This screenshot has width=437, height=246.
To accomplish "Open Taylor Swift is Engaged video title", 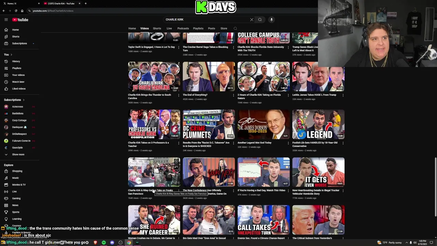I will tap(151, 47).
